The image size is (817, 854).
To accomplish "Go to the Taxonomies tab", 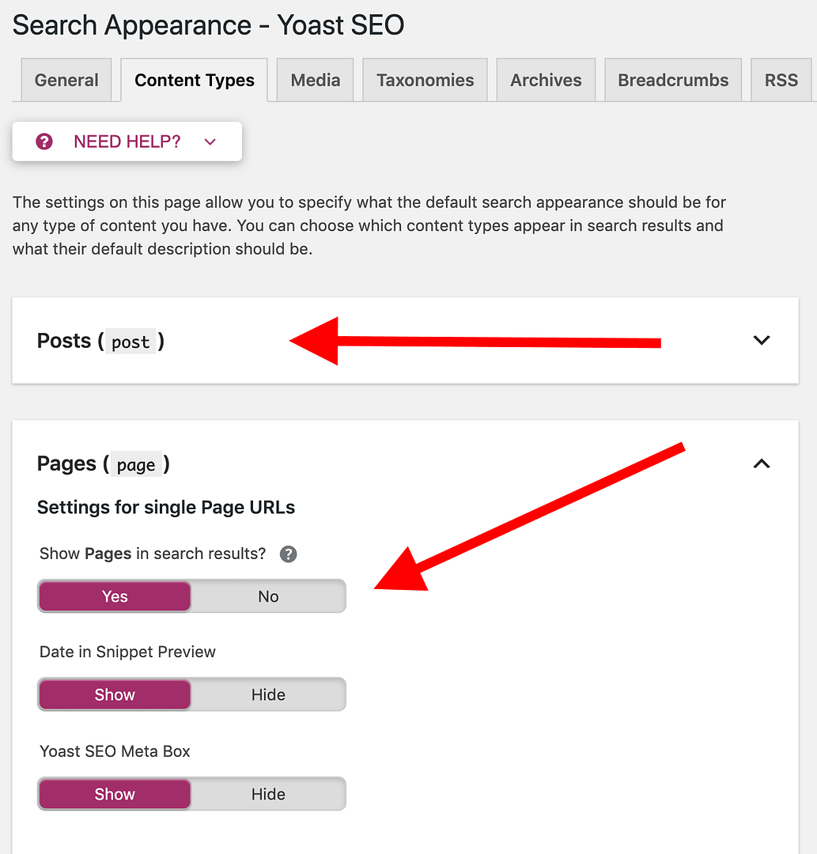I will click(x=425, y=80).
